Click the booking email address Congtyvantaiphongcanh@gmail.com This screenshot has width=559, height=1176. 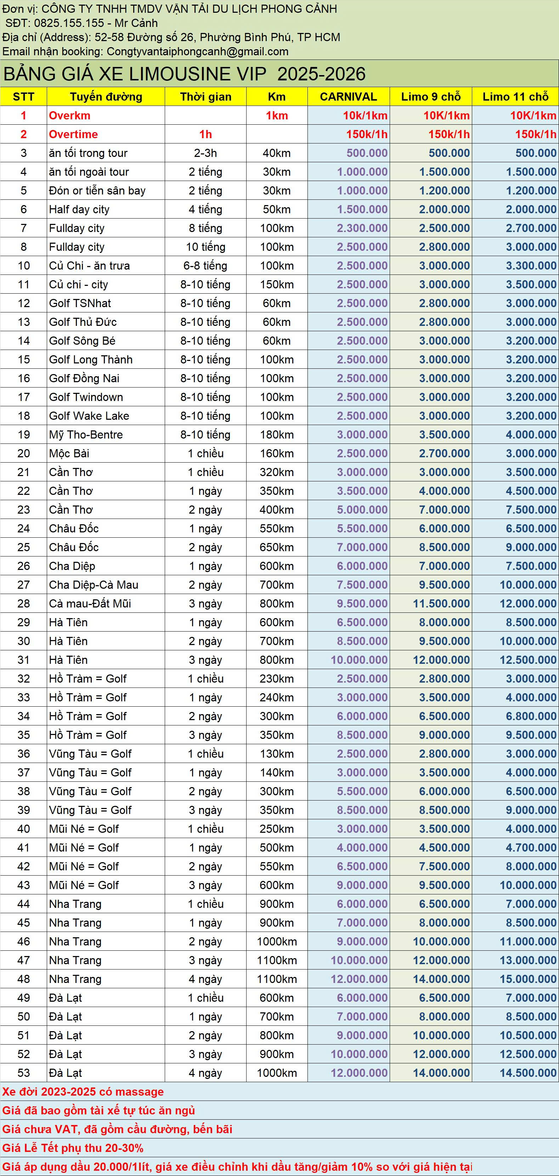tap(197, 52)
